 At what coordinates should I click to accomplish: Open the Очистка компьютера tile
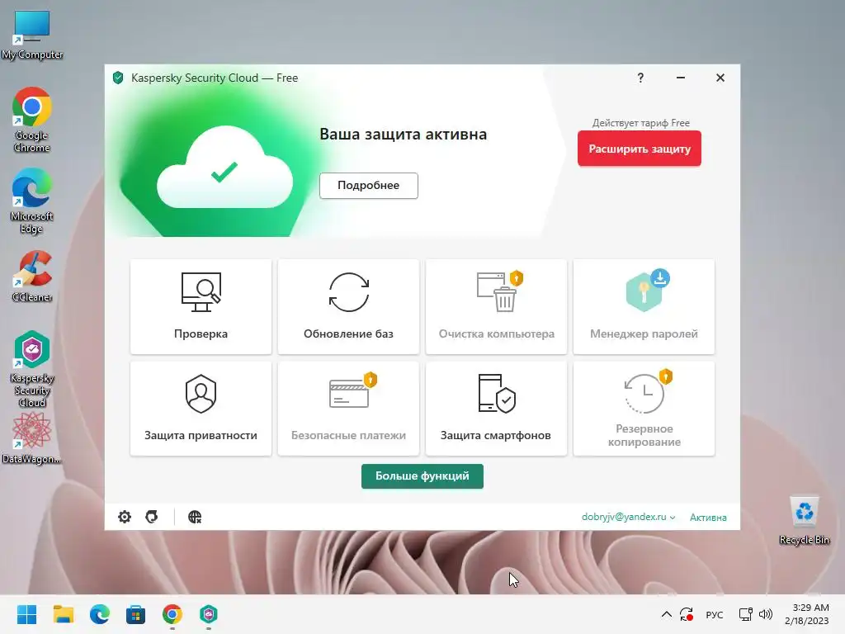(x=496, y=306)
